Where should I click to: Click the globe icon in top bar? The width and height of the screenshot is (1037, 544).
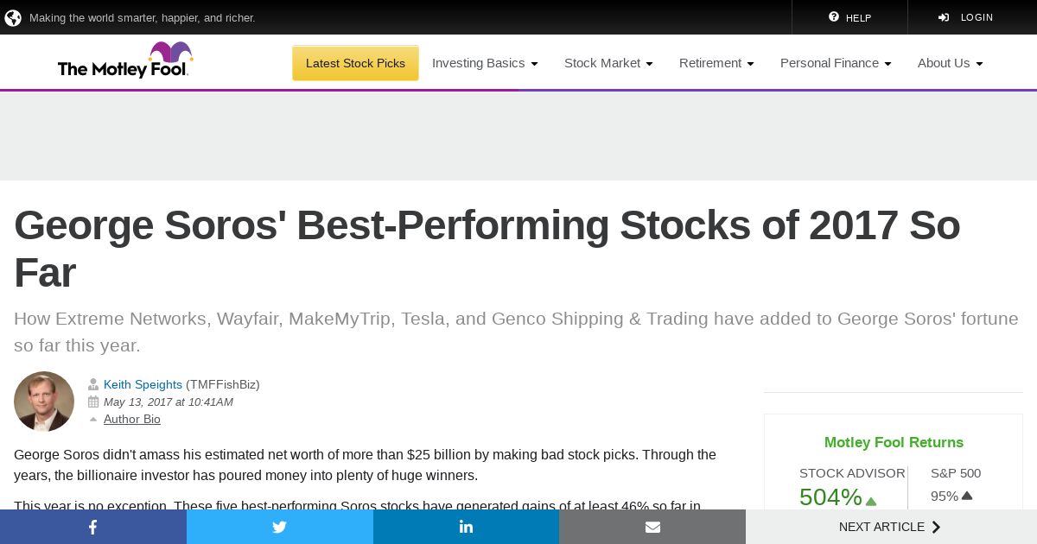[x=13, y=17]
